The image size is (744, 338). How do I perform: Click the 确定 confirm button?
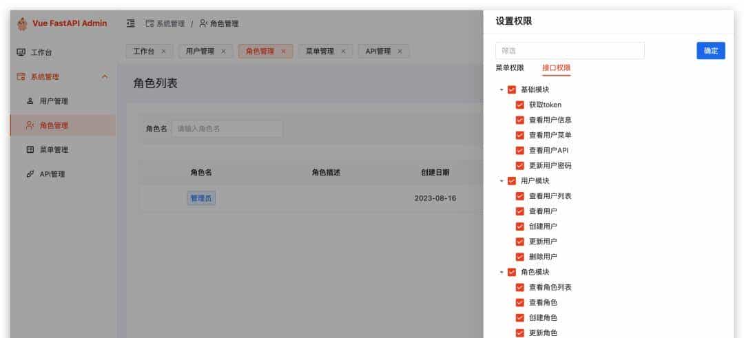(x=711, y=51)
